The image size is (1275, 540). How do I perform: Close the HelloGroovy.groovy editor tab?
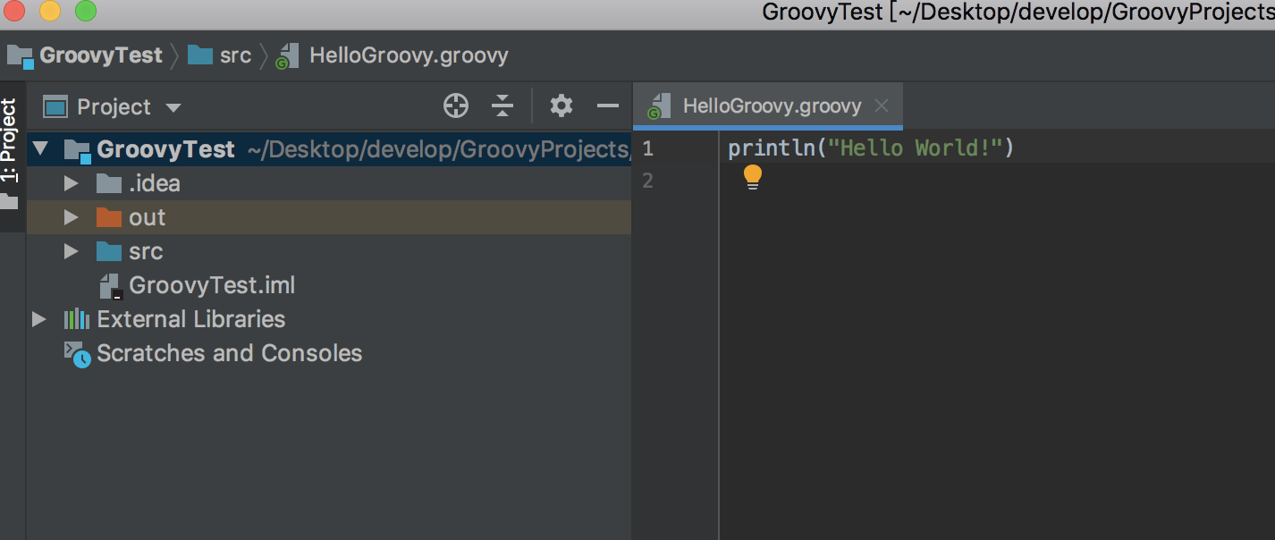point(882,106)
